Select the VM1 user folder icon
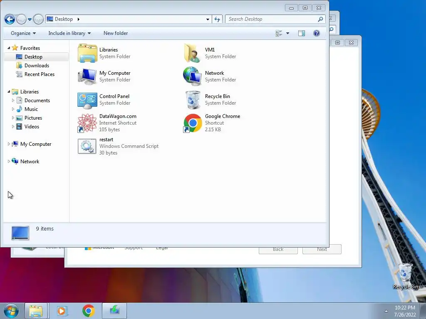The width and height of the screenshot is (426, 319). [x=193, y=53]
